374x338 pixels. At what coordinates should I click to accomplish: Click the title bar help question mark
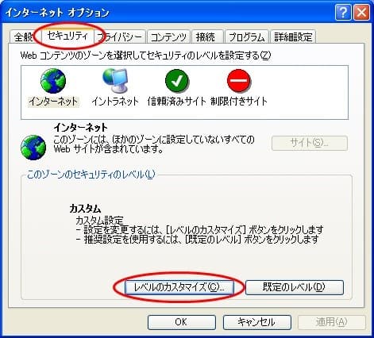point(343,12)
